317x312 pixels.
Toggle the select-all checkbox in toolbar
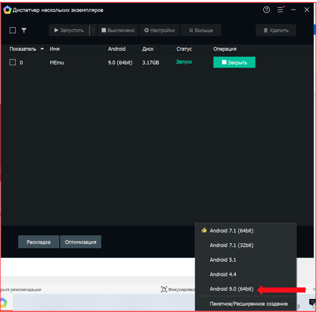tap(13, 30)
